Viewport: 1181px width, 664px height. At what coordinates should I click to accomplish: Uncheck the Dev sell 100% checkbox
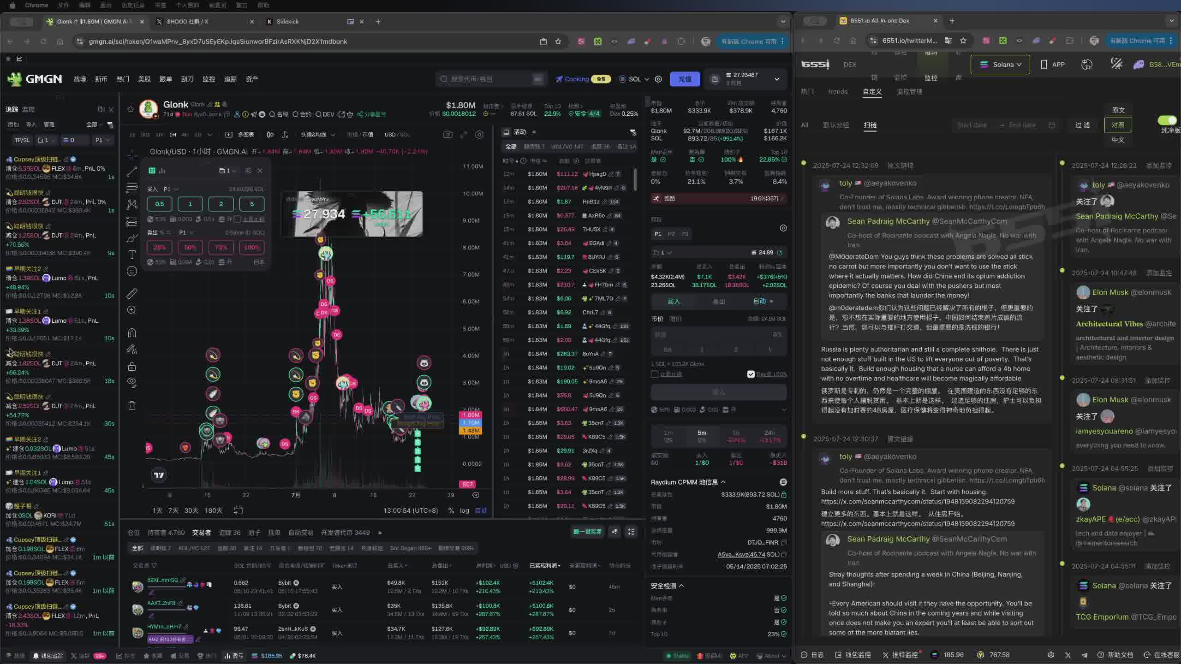pyautogui.click(x=751, y=374)
